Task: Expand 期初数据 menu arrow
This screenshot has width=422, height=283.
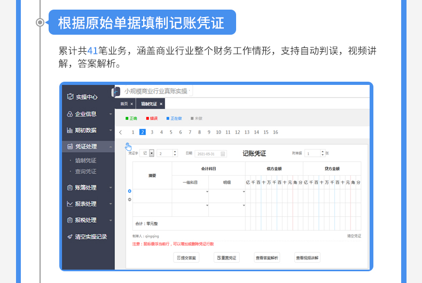Action: 111,130
